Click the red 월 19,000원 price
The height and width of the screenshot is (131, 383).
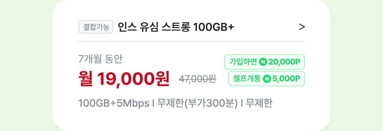coord(124,78)
